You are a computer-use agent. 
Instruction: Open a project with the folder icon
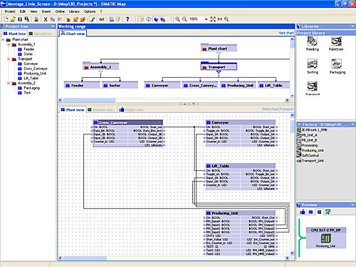point(13,19)
